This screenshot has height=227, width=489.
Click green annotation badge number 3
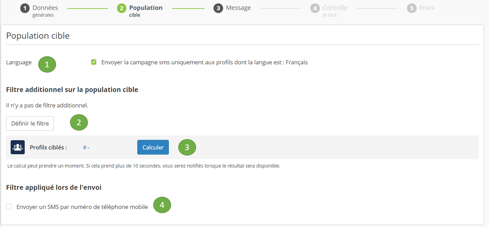(x=187, y=147)
